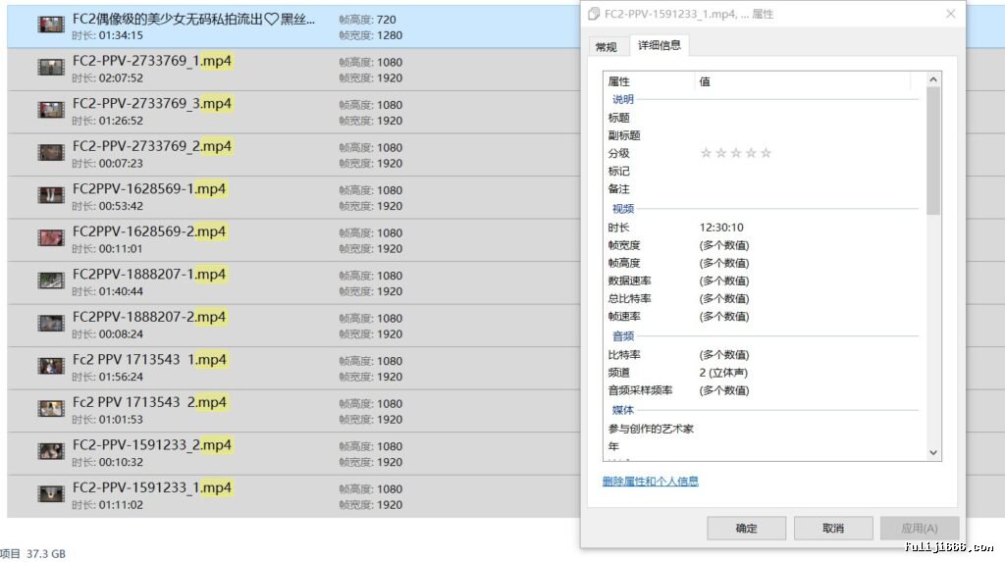Viewport: 1005px width, 562px height.
Task: Select the 帧宽度 (多个数值) value
Action: pyautogui.click(x=724, y=245)
